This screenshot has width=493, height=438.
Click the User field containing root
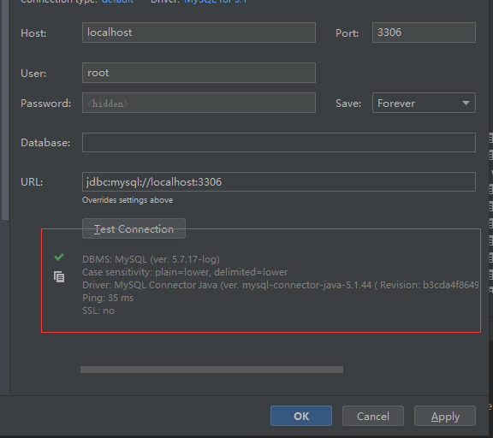pos(199,73)
